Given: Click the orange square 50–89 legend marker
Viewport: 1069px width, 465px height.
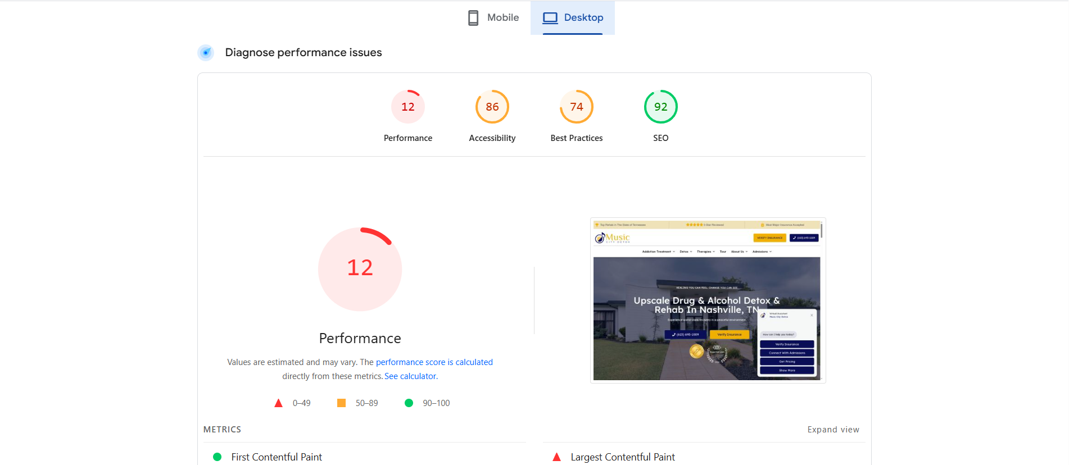Looking at the screenshot, I should tap(341, 403).
